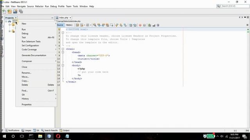Close the index.php tab
The height and width of the screenshot is (140, 250).
tap(70, 17)
